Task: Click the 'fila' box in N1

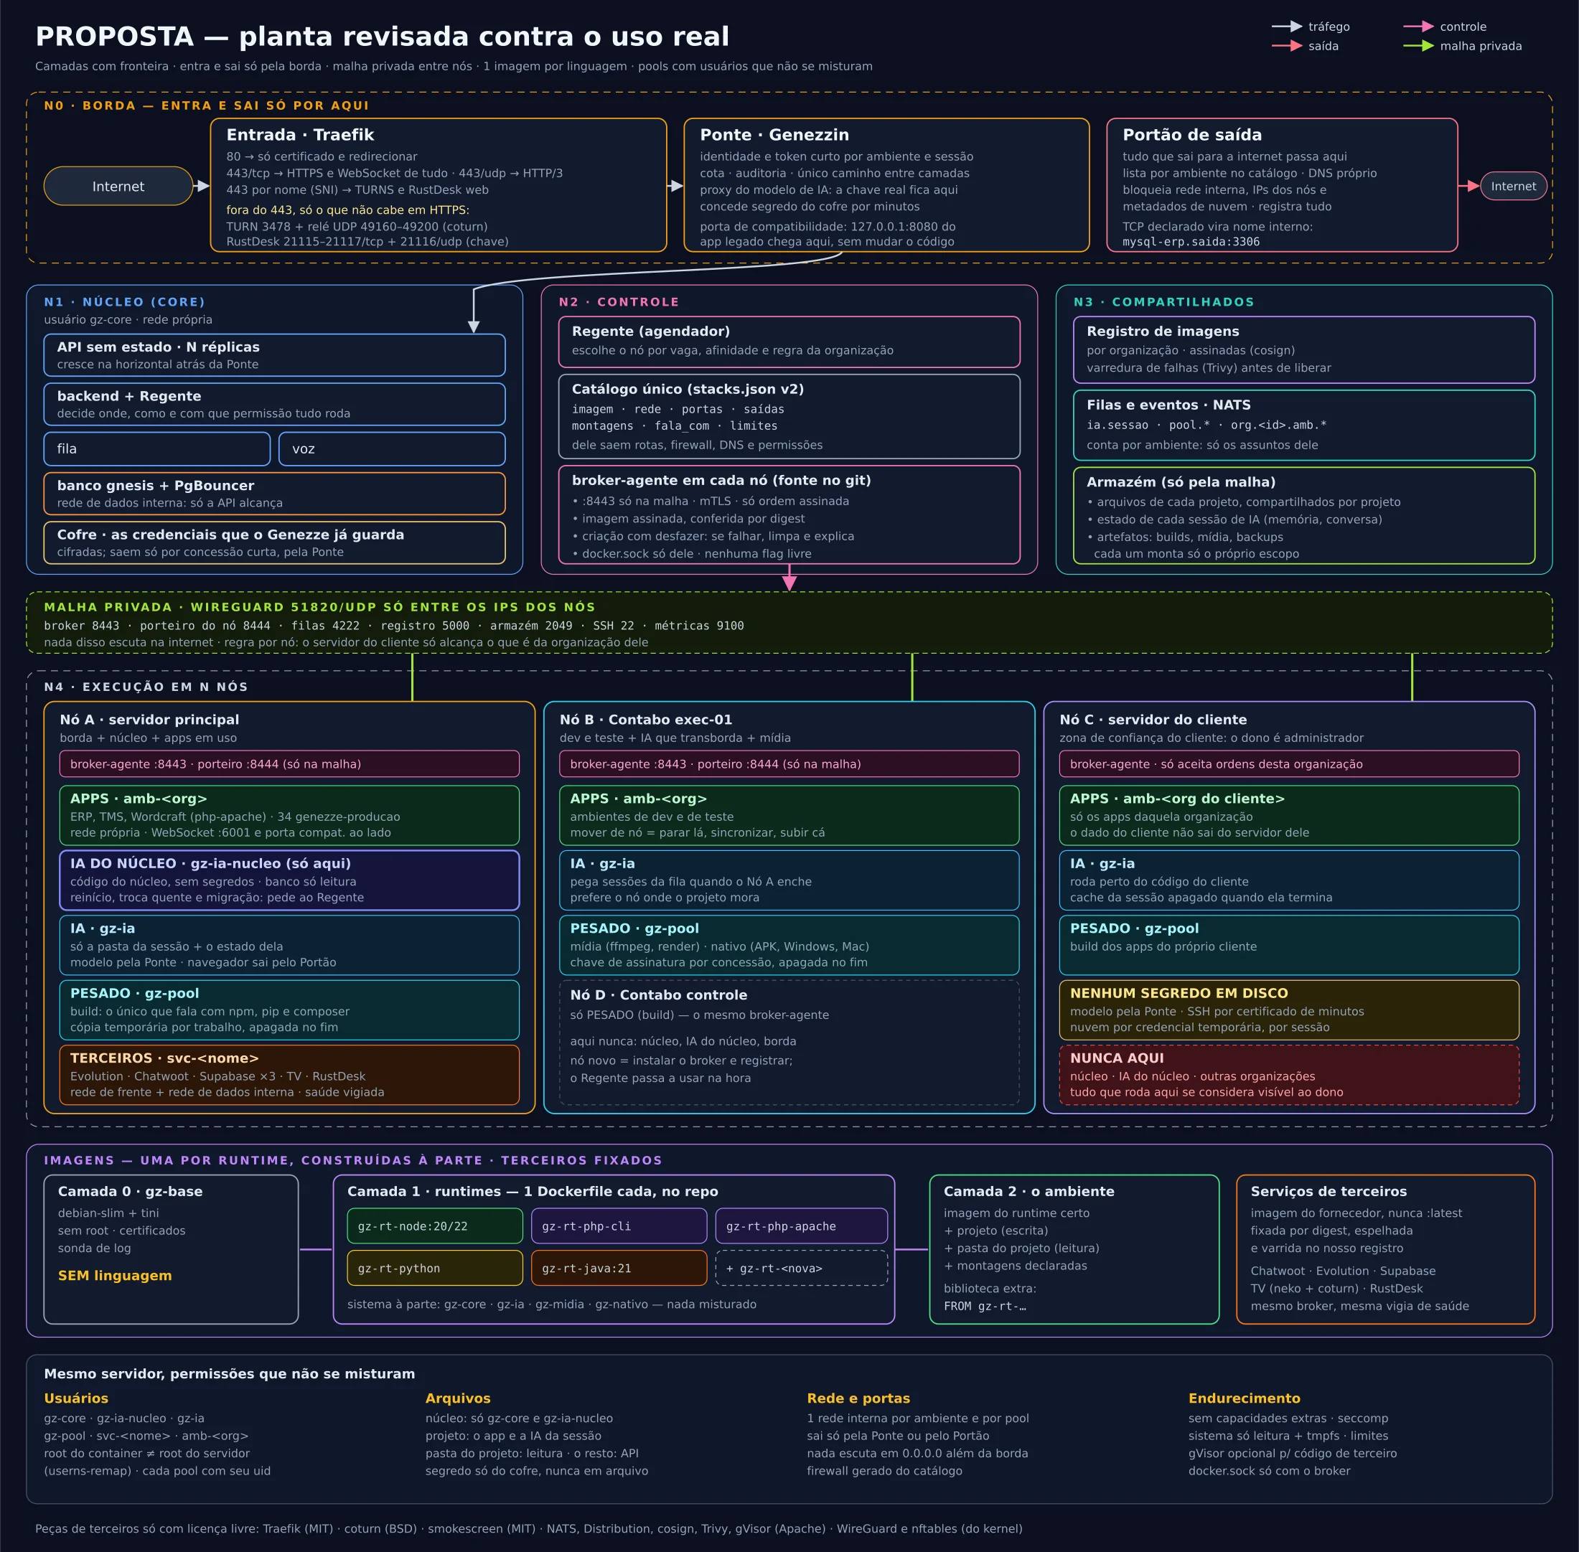Action: [156, 449]
